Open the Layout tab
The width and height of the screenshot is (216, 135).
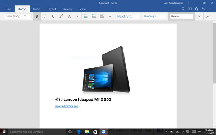[52, 9]
